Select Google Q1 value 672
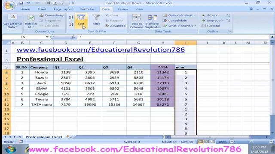This screenshot has width=275, height=154. 66,94
